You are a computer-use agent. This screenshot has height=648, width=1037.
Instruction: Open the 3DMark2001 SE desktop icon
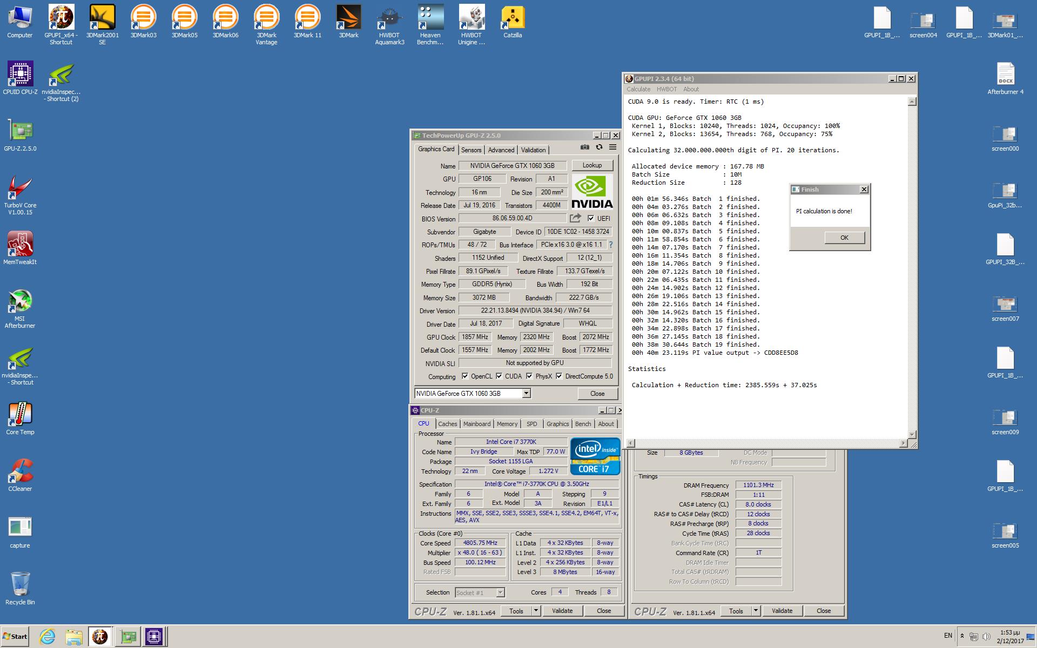102,24
